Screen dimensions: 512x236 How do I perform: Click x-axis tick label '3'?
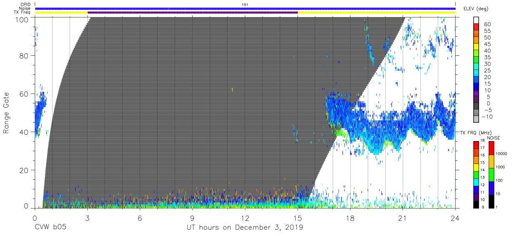[x=87, y=218]
